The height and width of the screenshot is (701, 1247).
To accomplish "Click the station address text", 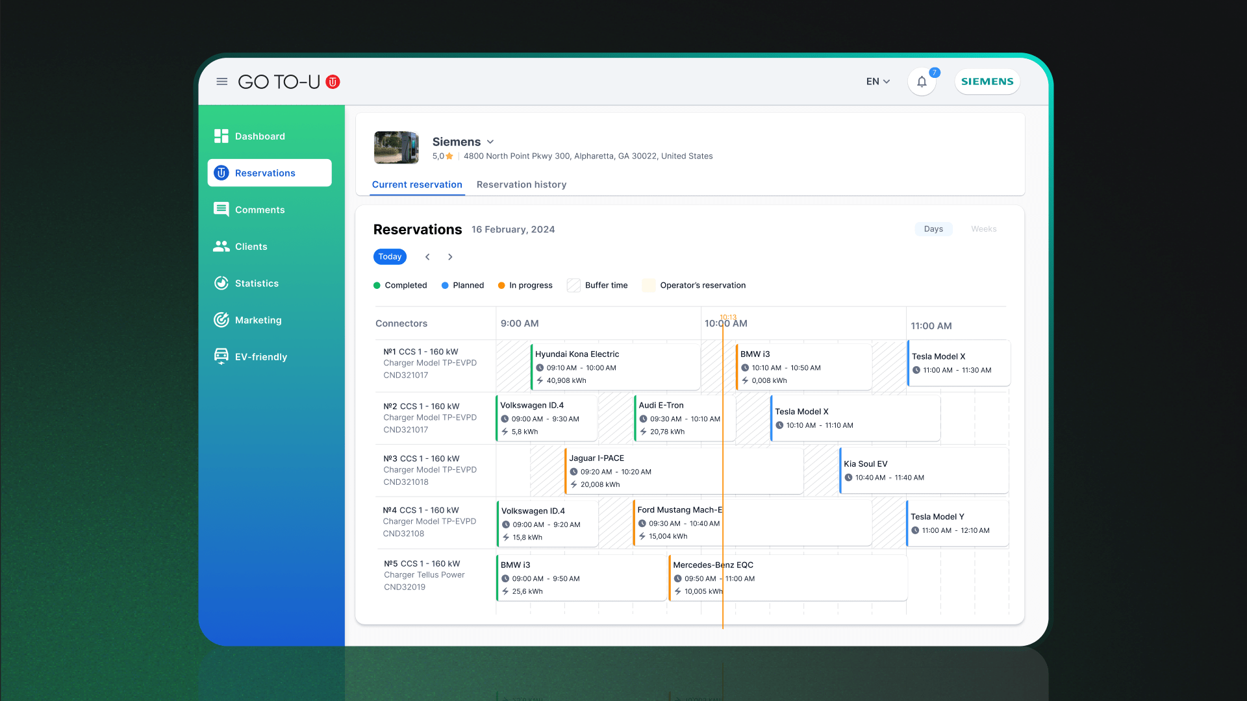I will point(588,156).
